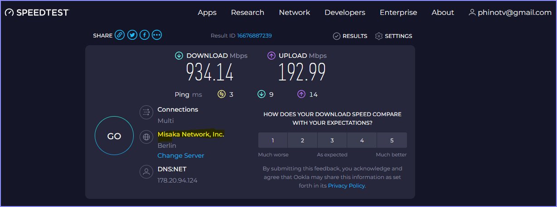Open the Privacy Policy link

(x=347, y=186)
